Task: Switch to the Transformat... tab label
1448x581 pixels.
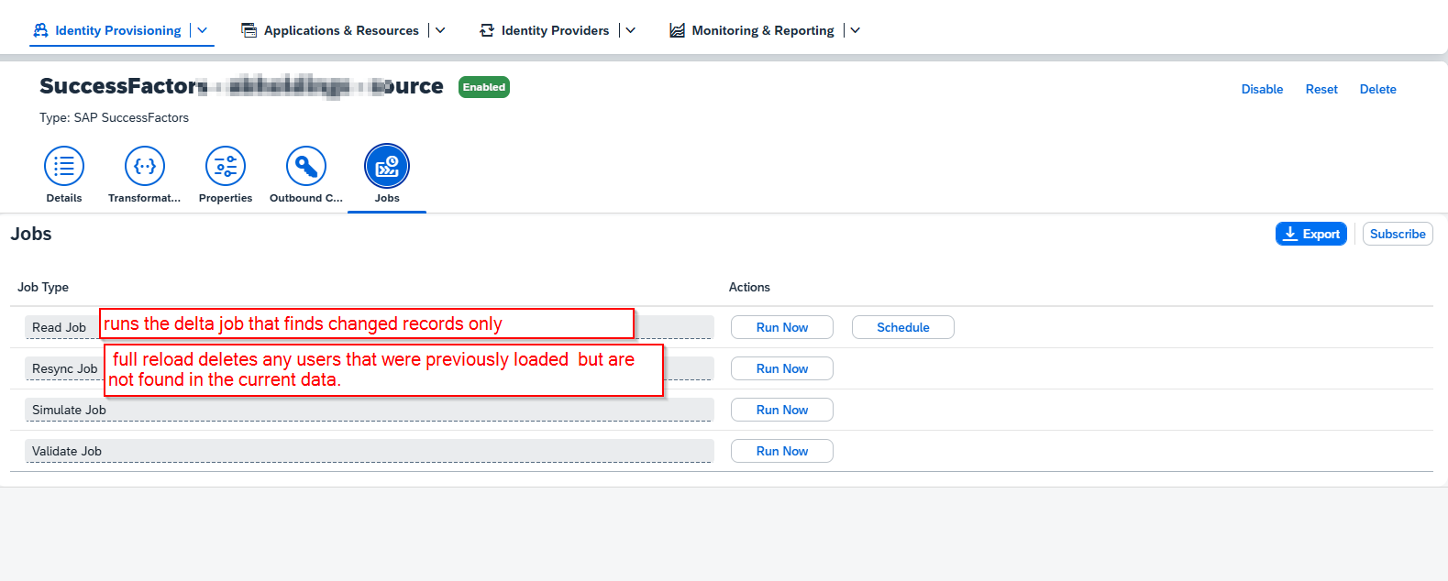Action: 145,198
